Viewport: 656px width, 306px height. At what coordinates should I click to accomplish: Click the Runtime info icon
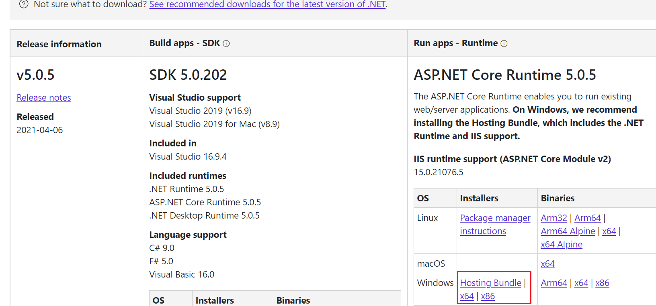504,44
